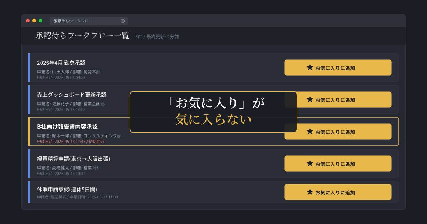
Task: Click star icon in B社向け報告書 row button
Action: click(310, 131)
